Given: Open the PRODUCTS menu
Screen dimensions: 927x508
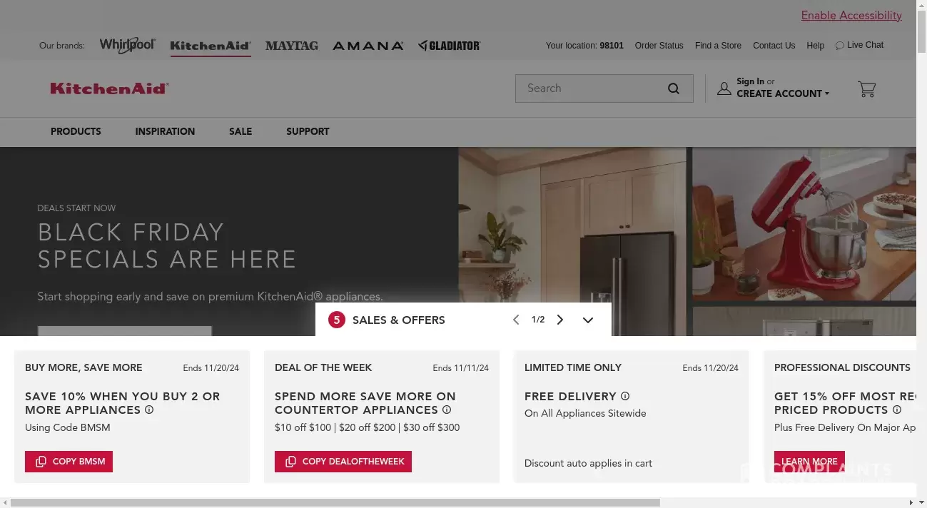Looking at the screenshot, I should (76, 132).
